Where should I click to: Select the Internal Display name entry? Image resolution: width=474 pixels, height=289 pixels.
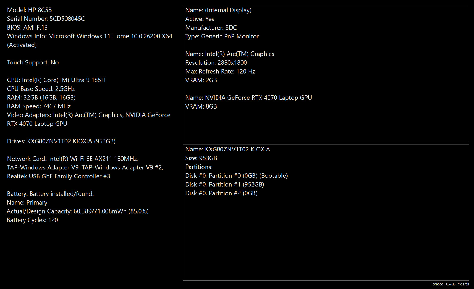coord(218,10)
